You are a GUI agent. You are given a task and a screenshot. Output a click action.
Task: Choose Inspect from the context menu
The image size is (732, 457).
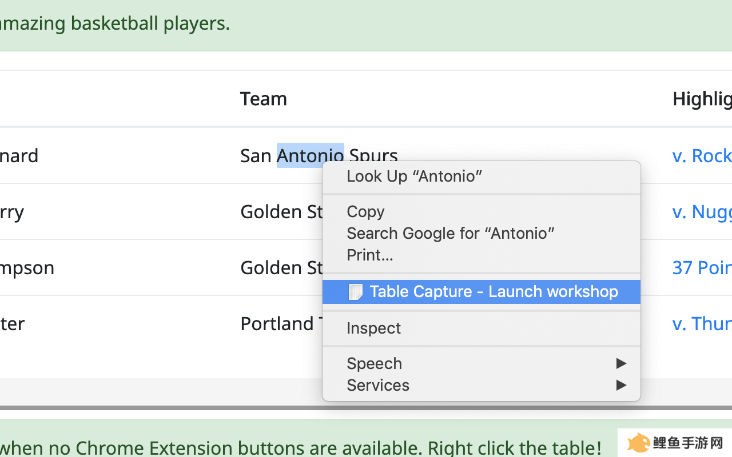[x=482, y=328]
